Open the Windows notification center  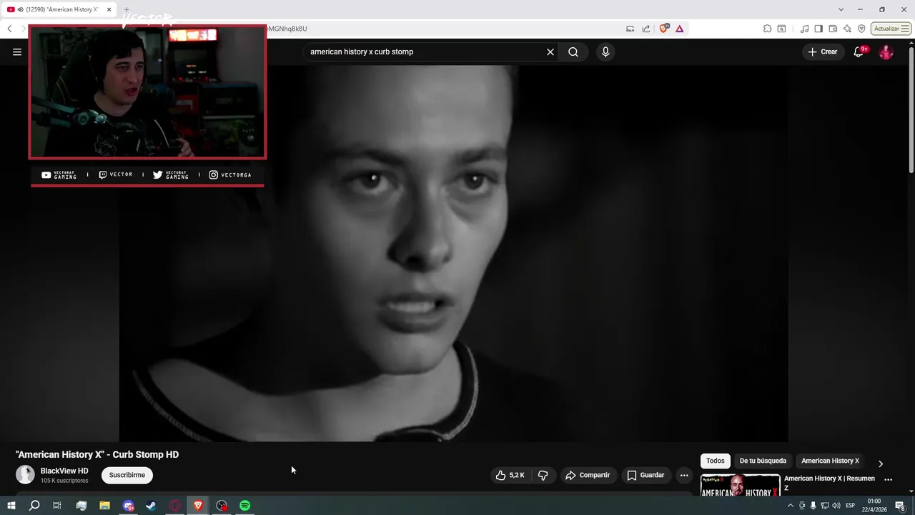(901, 506)
